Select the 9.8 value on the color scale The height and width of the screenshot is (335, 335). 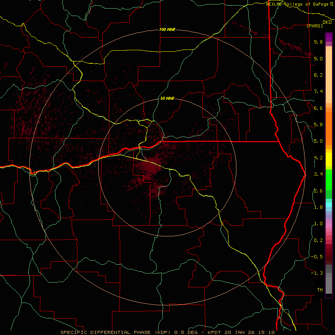[318, 42]
